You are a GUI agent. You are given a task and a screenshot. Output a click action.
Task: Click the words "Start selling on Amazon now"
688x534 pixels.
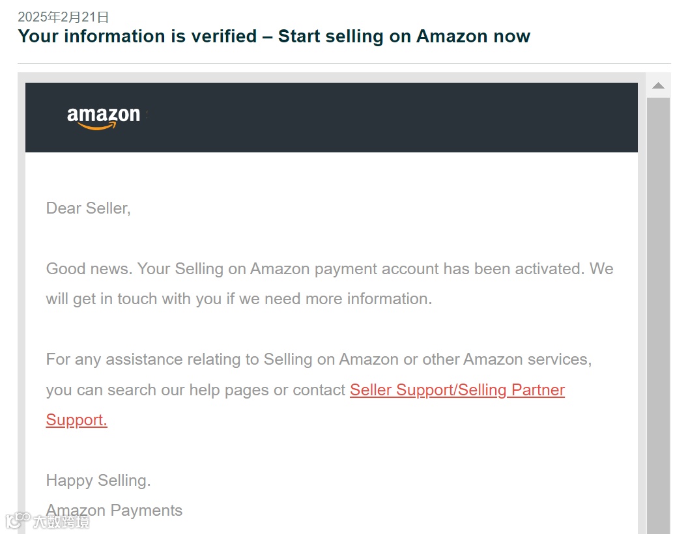click(x=404, y=36)
